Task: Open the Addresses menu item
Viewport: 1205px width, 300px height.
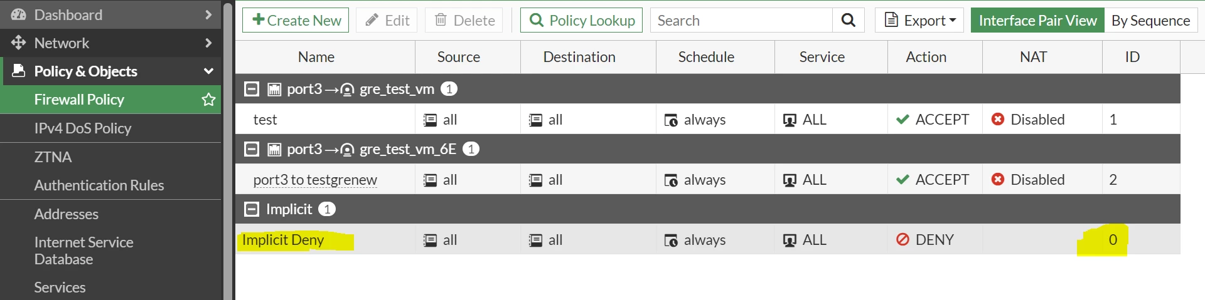Action: [x=67, y=214]
